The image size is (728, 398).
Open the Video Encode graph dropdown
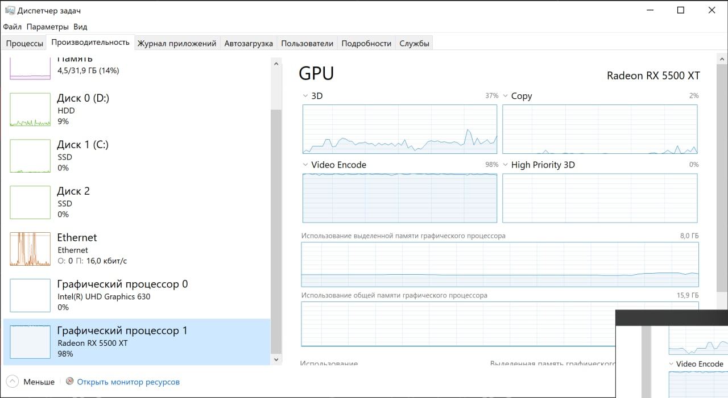305,165
